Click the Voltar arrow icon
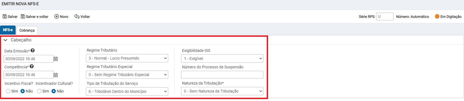The height and width of the screenshot is (101, 464). point(77,16)
